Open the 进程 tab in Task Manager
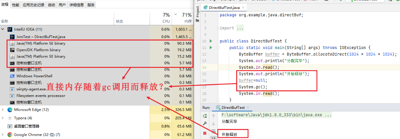400x139 pixels. [5, 4]
